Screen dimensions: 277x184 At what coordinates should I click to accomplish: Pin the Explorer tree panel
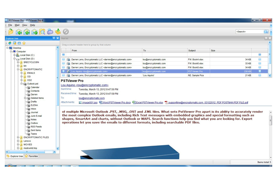(x=54, y=38)
